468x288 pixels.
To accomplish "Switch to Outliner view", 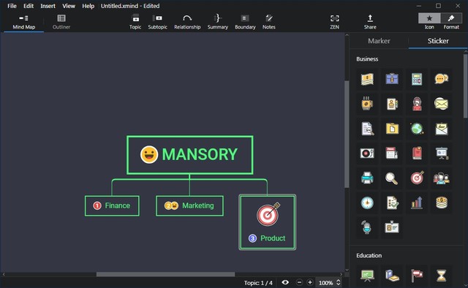I will pos(61,22).
